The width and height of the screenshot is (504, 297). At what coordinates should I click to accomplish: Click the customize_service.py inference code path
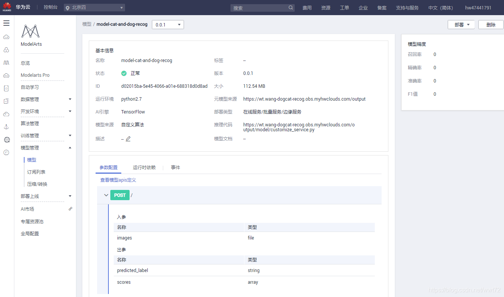[x=299, y=127]
